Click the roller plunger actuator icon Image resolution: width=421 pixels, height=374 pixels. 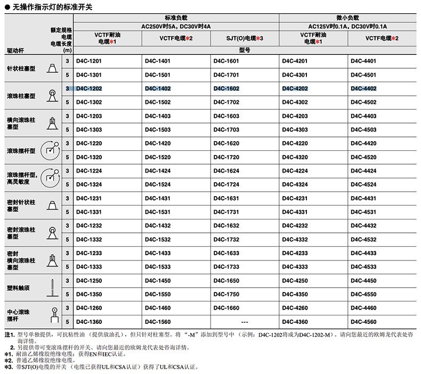coord(52,95)
